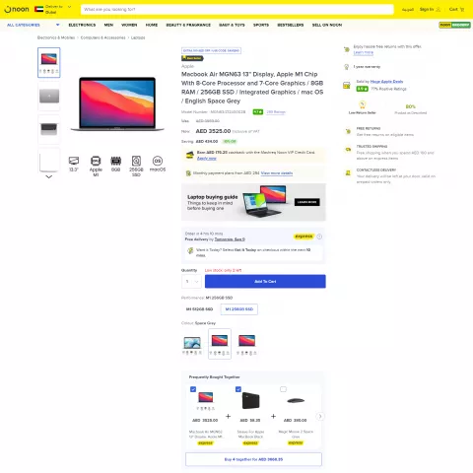
Task: Open the Bestsellers menu item
Action: [291, 25]
